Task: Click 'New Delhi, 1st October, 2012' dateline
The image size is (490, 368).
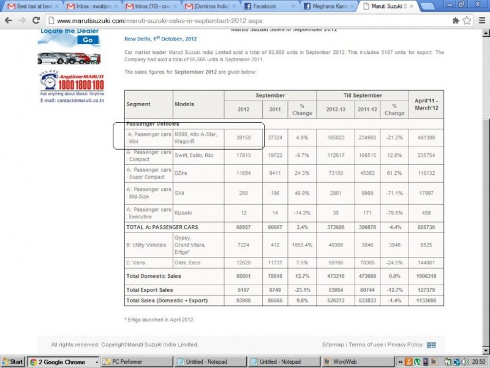Action: click(160, 39)
